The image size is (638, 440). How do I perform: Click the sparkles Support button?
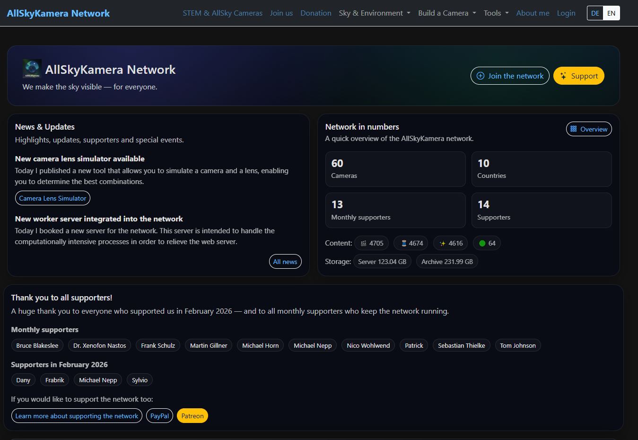point(578,76)
